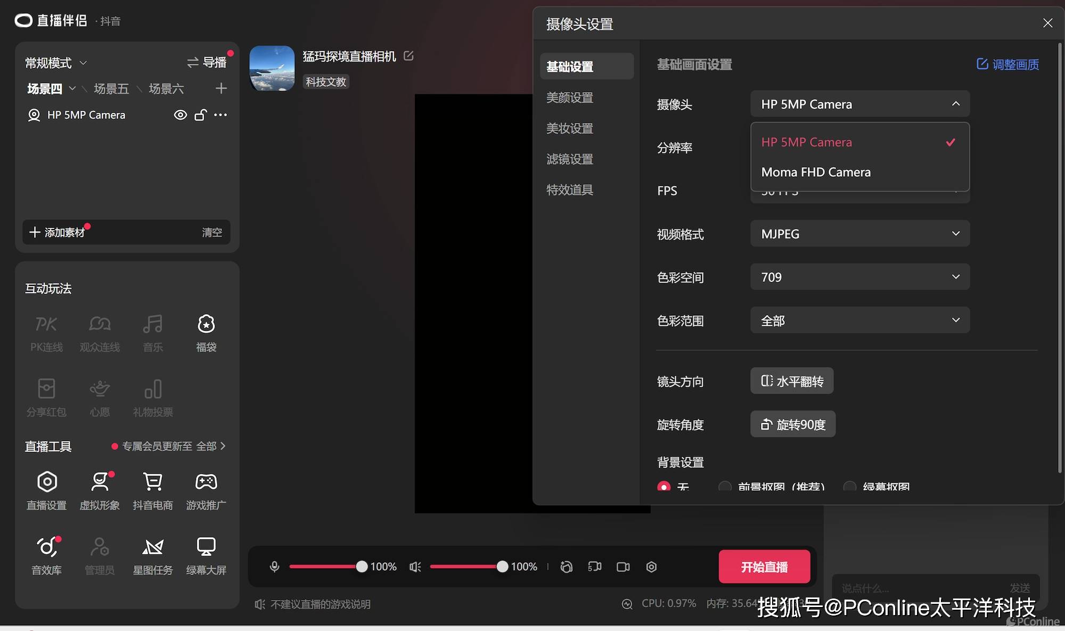Viewport: 1065px width, 631px height.
Task: Open 虚拟形象 virtual avatar tool
Action: (100, 490)
